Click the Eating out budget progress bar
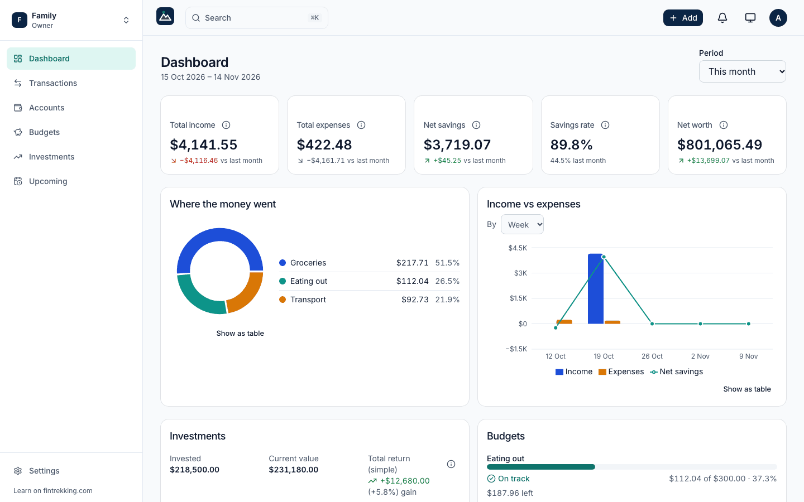The height and width of the screenshot is (502, 804). [x=632, y=467]
